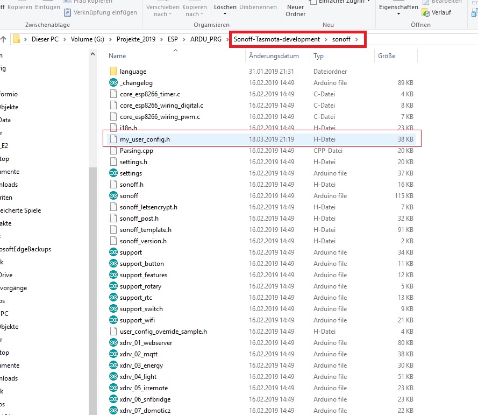Image resolution: width=478 pixels, height=415 pixels.
Task: Click the navigation pane scroll-up arrow
Action: point(92,54)
